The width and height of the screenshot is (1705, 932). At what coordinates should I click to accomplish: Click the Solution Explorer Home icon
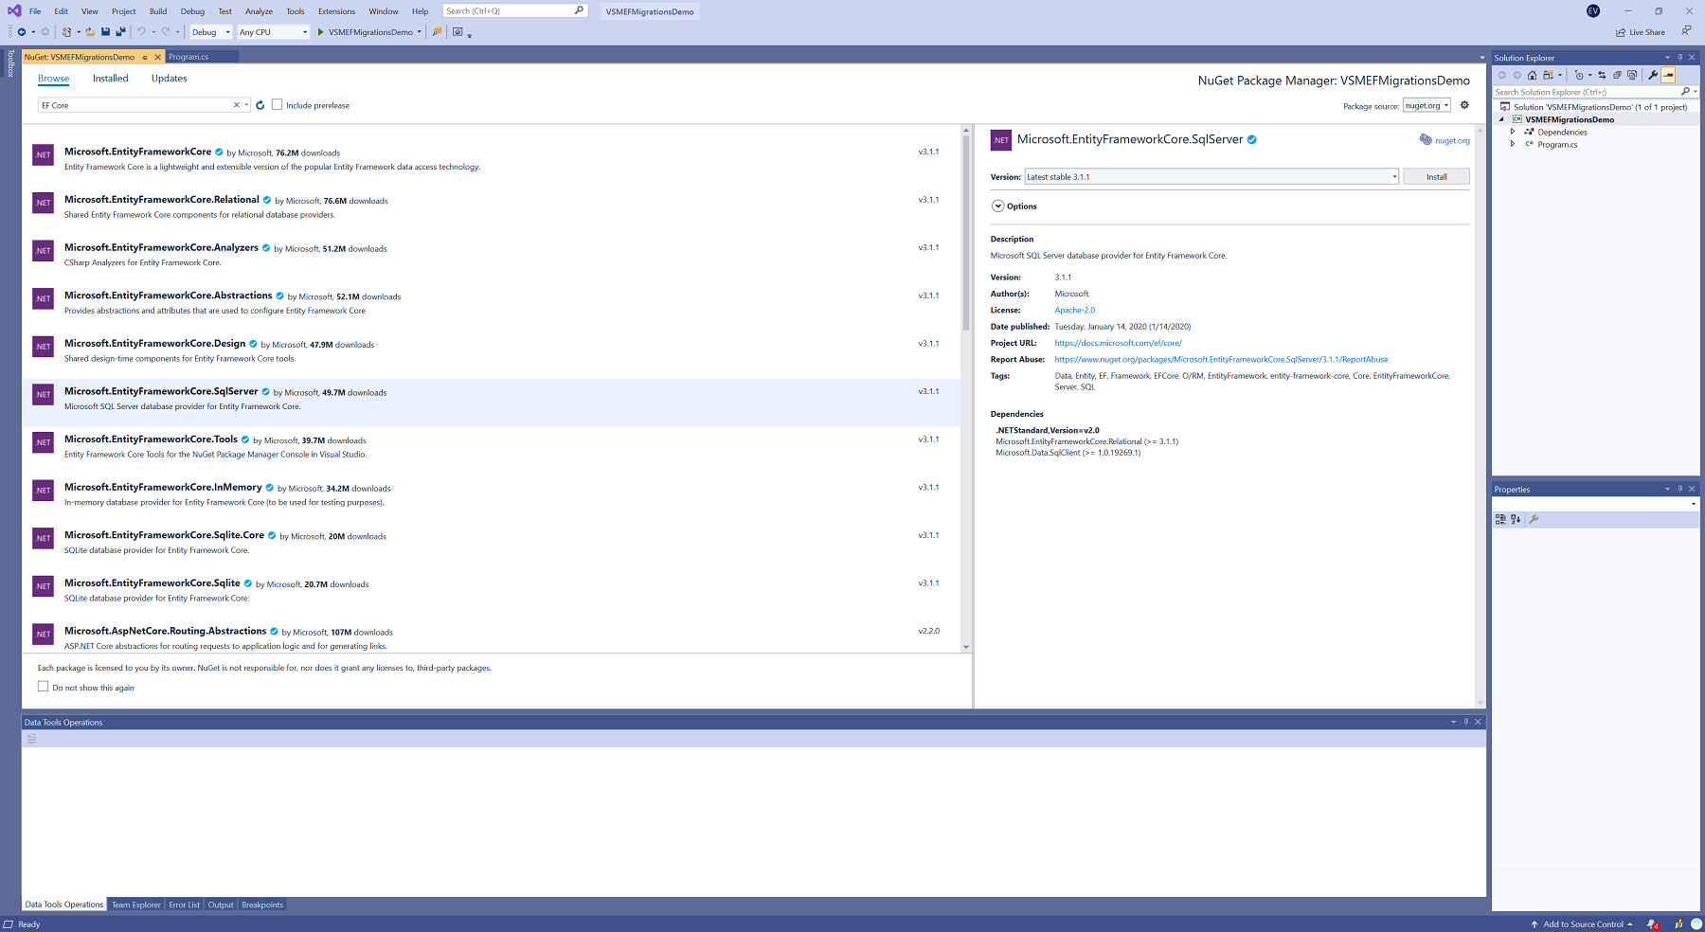click(x=1532, y=75)
